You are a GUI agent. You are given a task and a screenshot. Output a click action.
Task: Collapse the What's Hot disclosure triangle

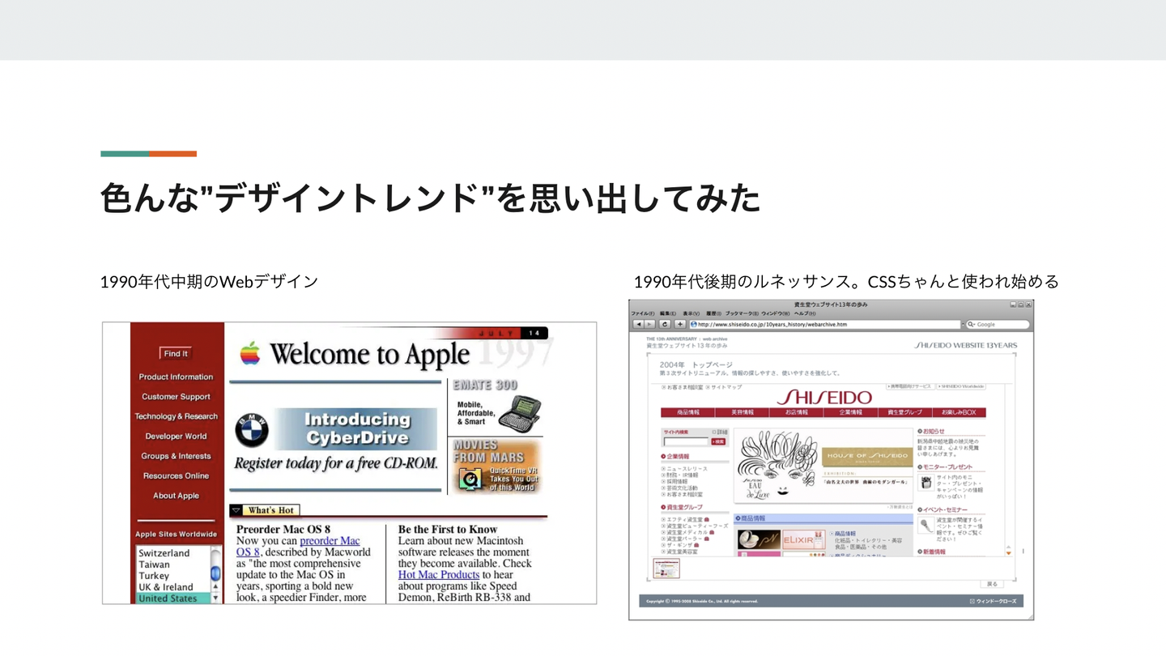click(236, 510)
